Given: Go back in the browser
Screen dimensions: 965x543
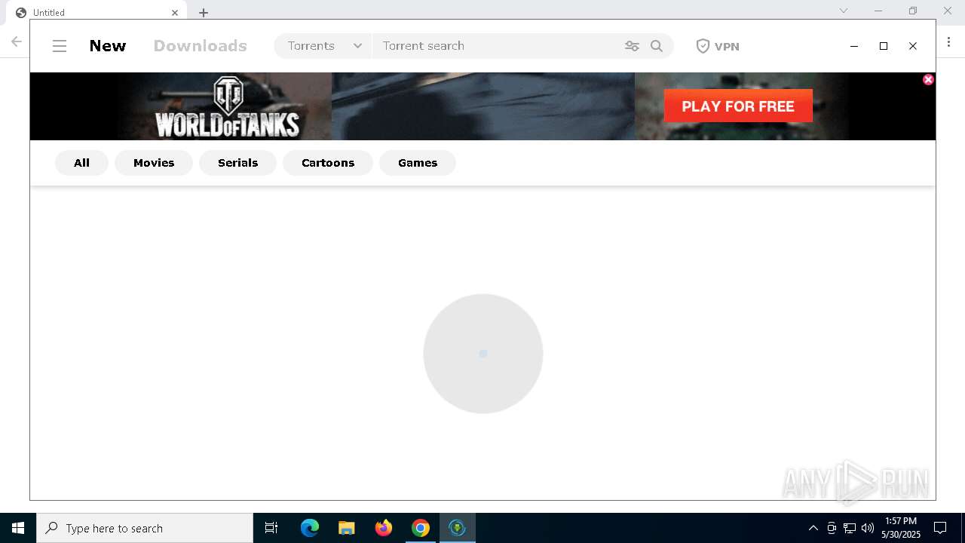Looking at the screenshot, I should [x=17, y=41].
